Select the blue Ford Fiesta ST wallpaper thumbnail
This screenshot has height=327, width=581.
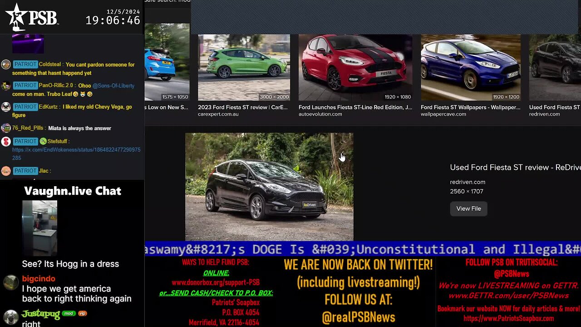(x=471, y=67)
